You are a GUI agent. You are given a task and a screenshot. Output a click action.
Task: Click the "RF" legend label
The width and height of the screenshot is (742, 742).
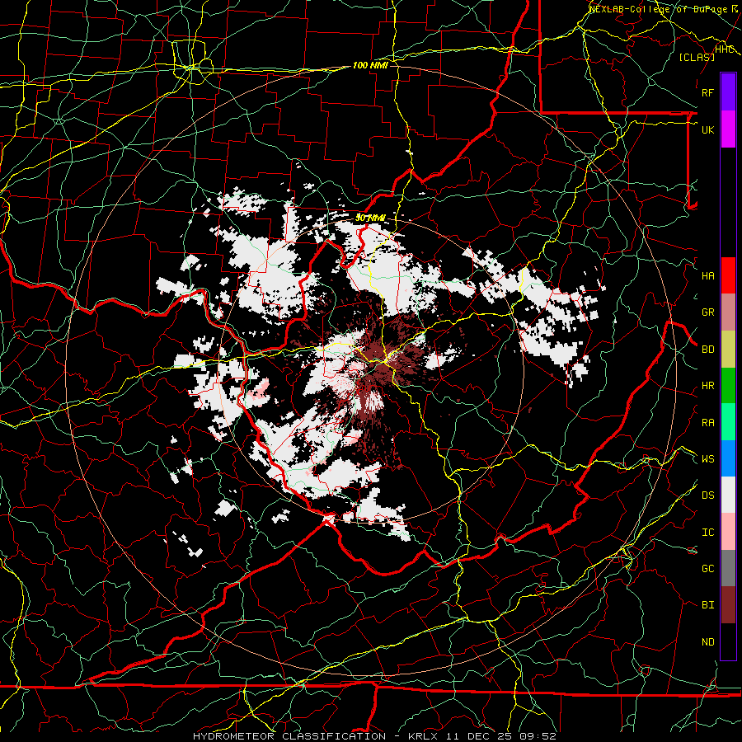tap(708, 92)
